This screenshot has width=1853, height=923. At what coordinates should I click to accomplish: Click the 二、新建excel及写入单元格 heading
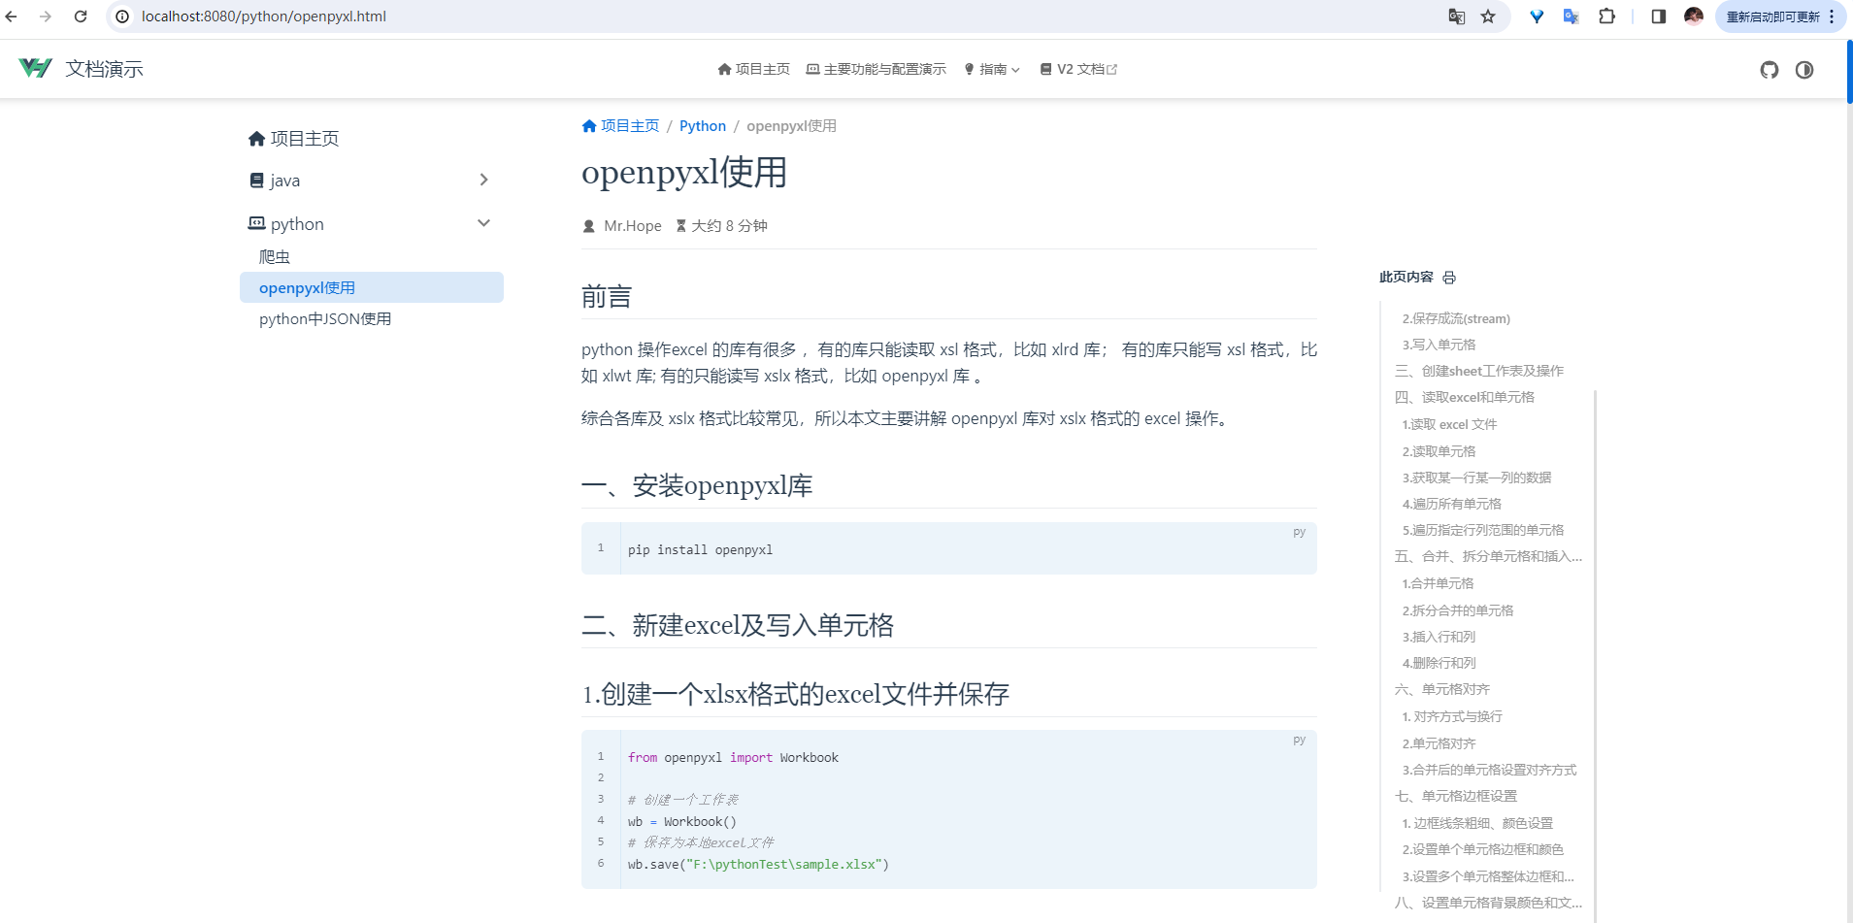[x=738, y=626]
